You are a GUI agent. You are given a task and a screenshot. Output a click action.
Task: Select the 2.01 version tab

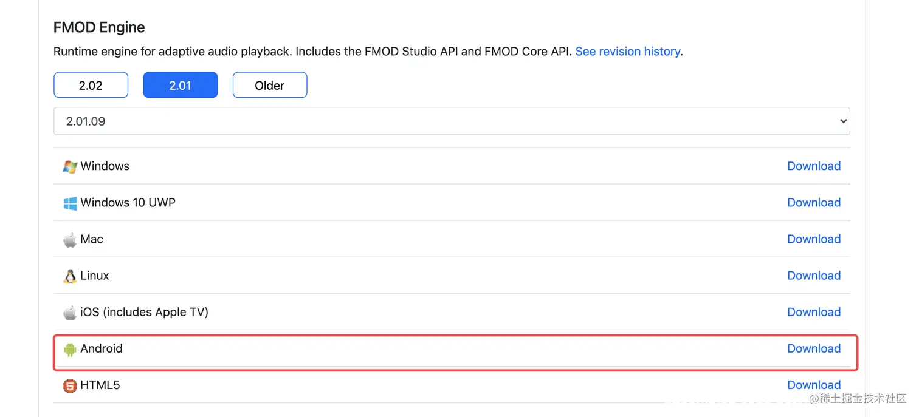click(x=180, y=85)
